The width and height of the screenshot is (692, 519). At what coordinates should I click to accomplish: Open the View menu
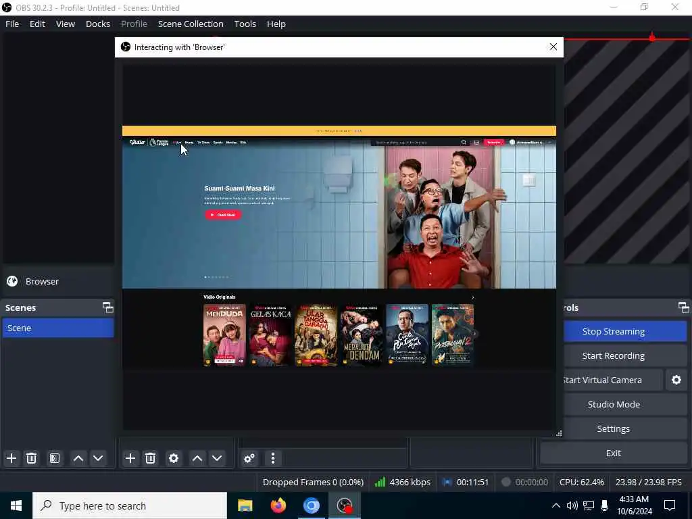pyautogui.click(x=66, y=24)
